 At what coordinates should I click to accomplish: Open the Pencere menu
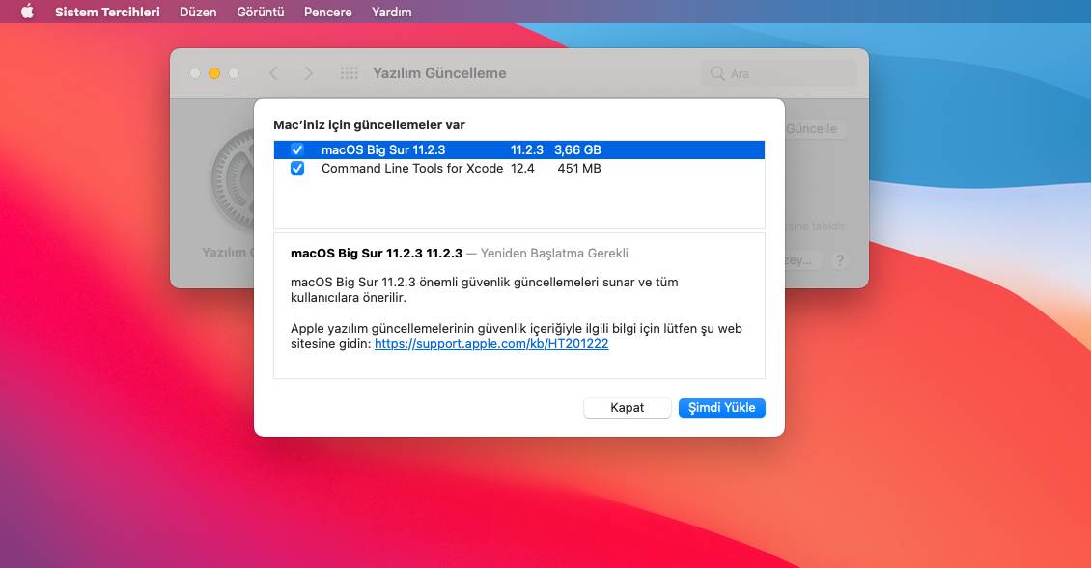[327, 12]
